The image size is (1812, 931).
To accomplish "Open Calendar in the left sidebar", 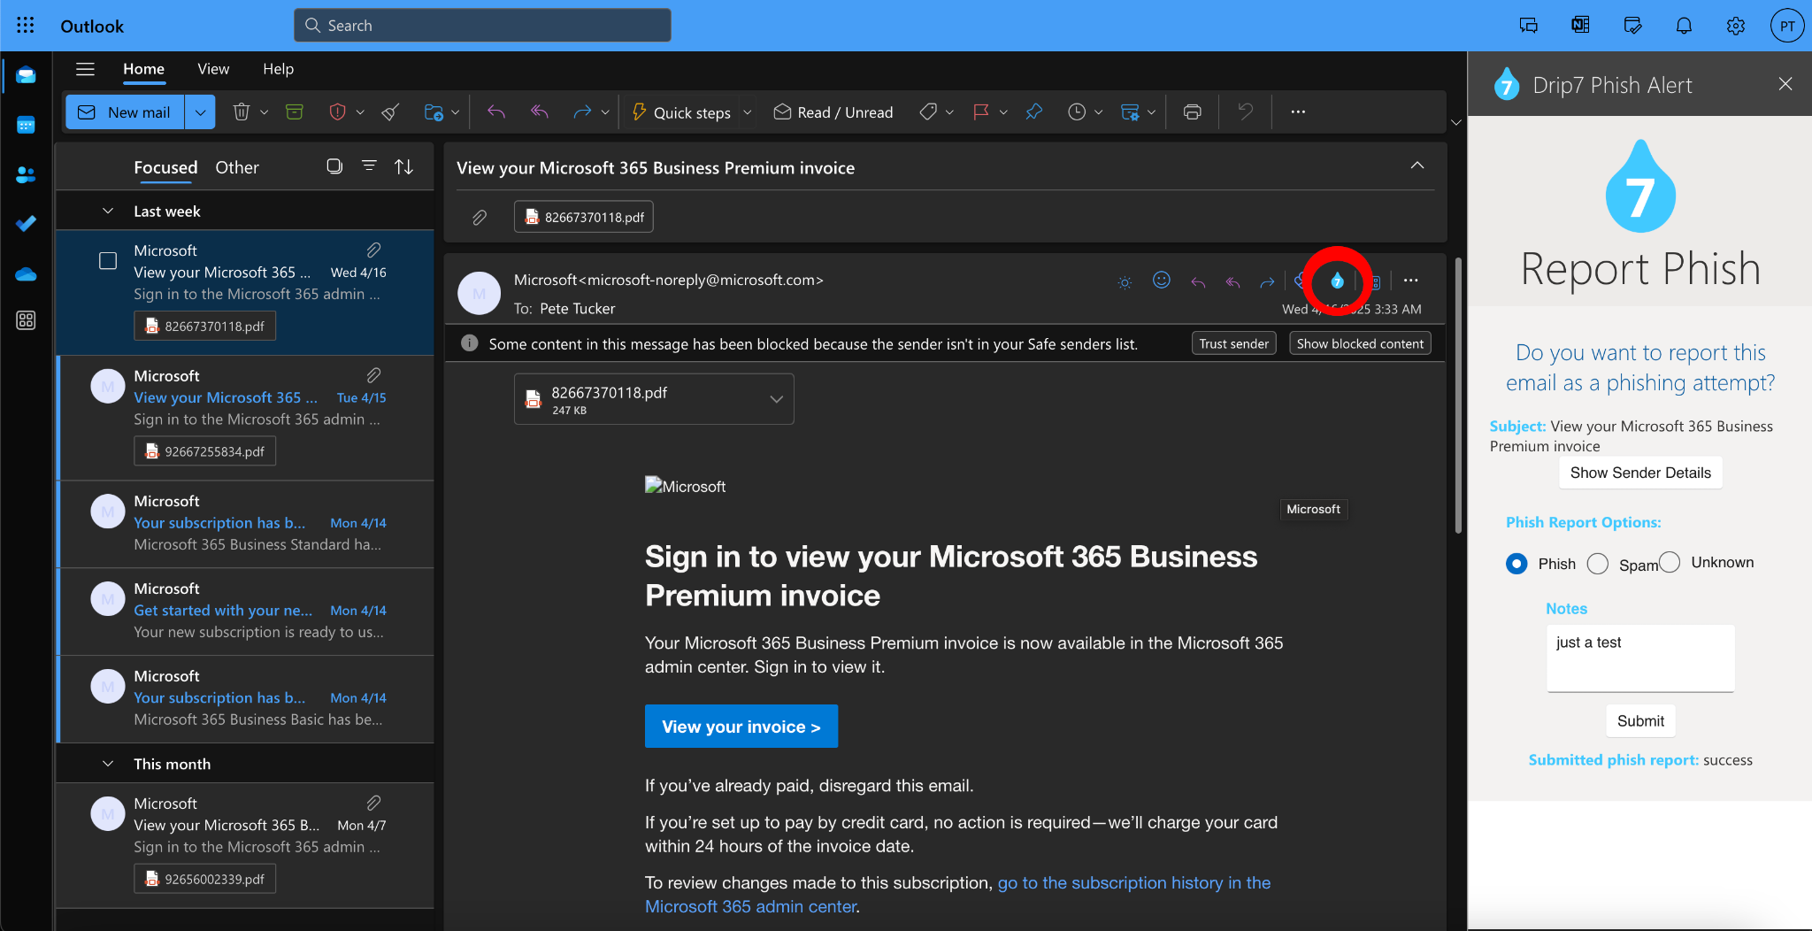I will [x=26, y=125].
